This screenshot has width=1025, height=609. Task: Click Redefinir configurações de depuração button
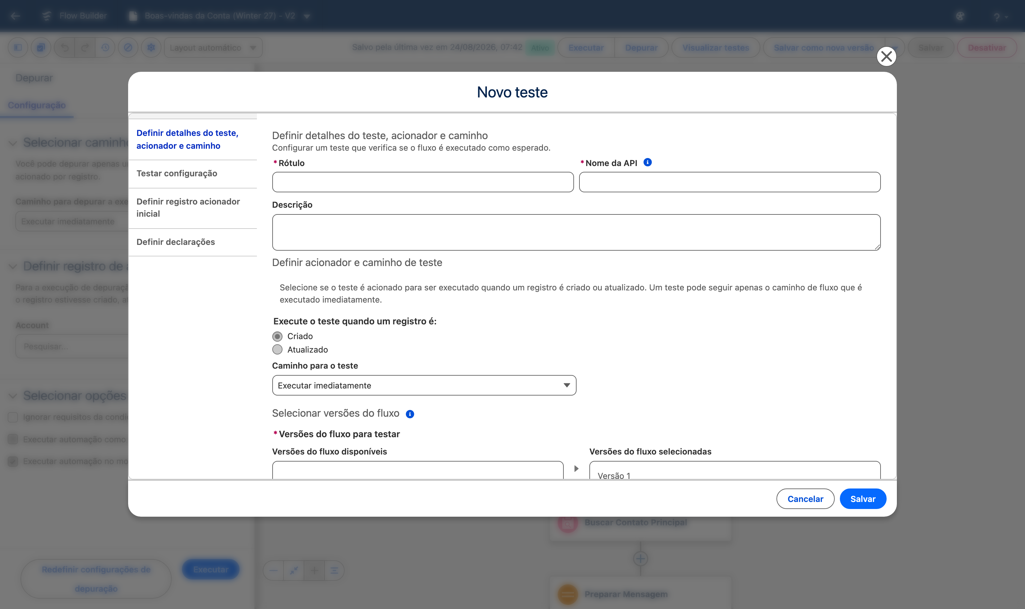(x=96, y=579)
